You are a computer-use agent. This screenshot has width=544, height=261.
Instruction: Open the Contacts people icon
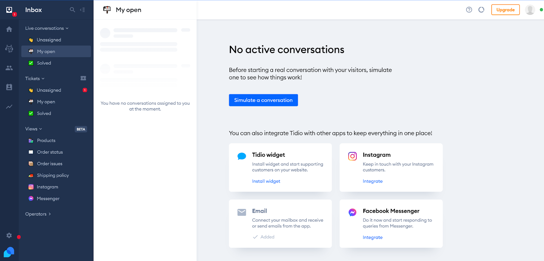click(x=9, y=68)
